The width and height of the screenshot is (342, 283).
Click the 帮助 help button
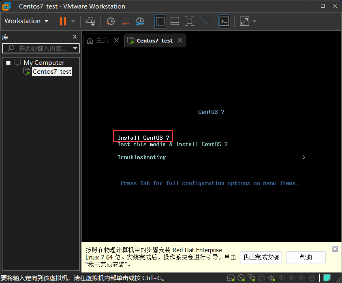coord(306,257)
